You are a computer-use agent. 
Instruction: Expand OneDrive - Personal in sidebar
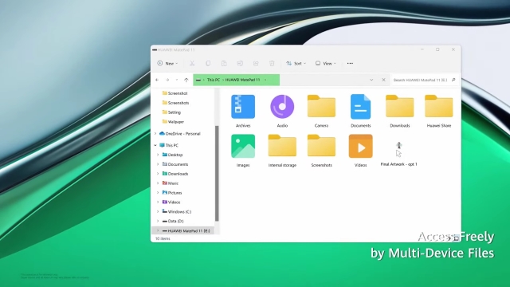[x=155, y=134]
